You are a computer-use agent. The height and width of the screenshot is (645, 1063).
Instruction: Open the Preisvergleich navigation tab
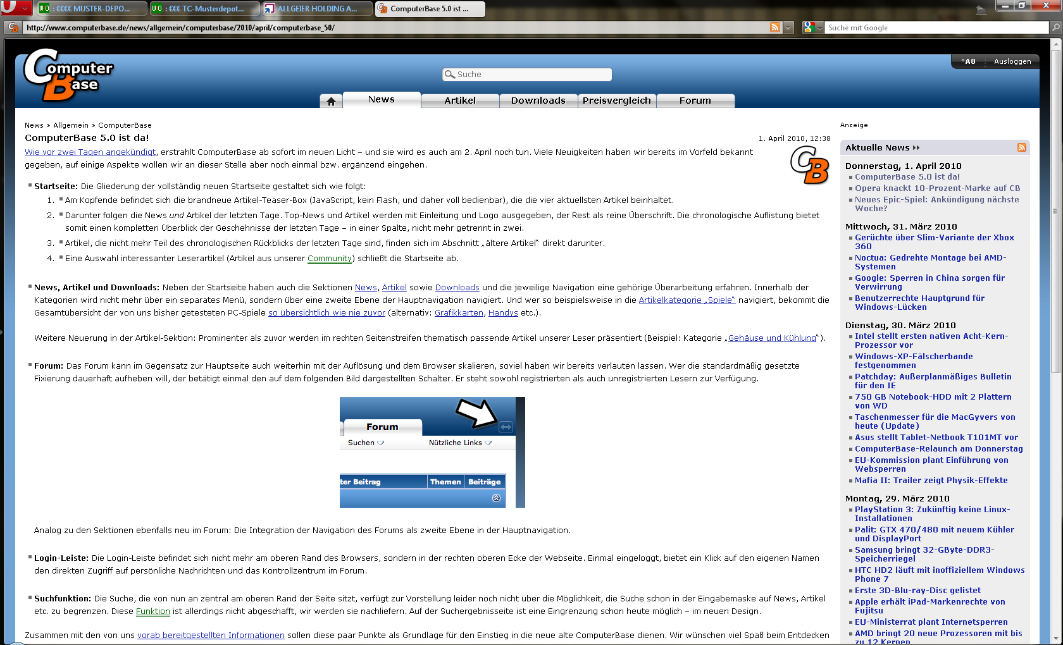617,101
